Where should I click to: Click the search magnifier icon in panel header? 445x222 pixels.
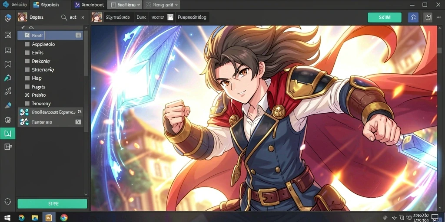click(x=64, y=17)
